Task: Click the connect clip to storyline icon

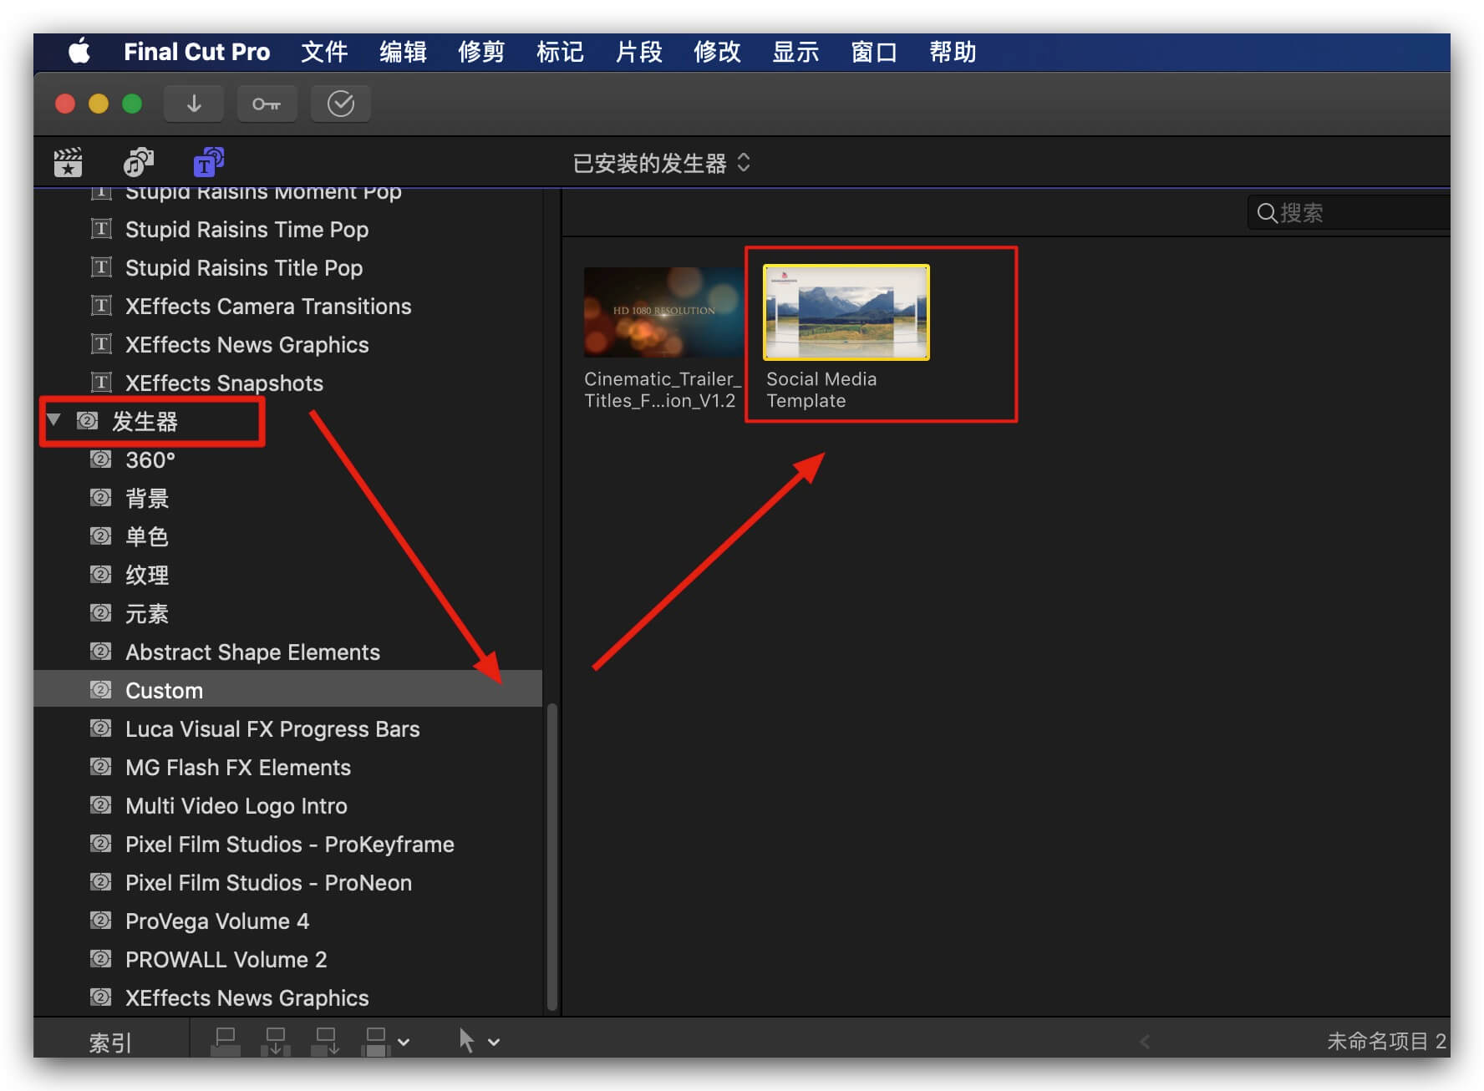Action: (x=226, y=1042)
